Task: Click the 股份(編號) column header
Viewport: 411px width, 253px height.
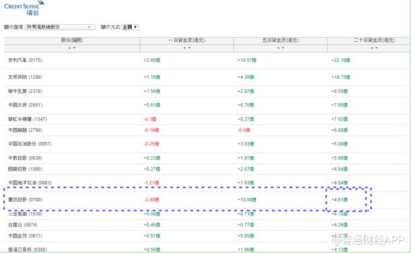Action: click(72, 40)
